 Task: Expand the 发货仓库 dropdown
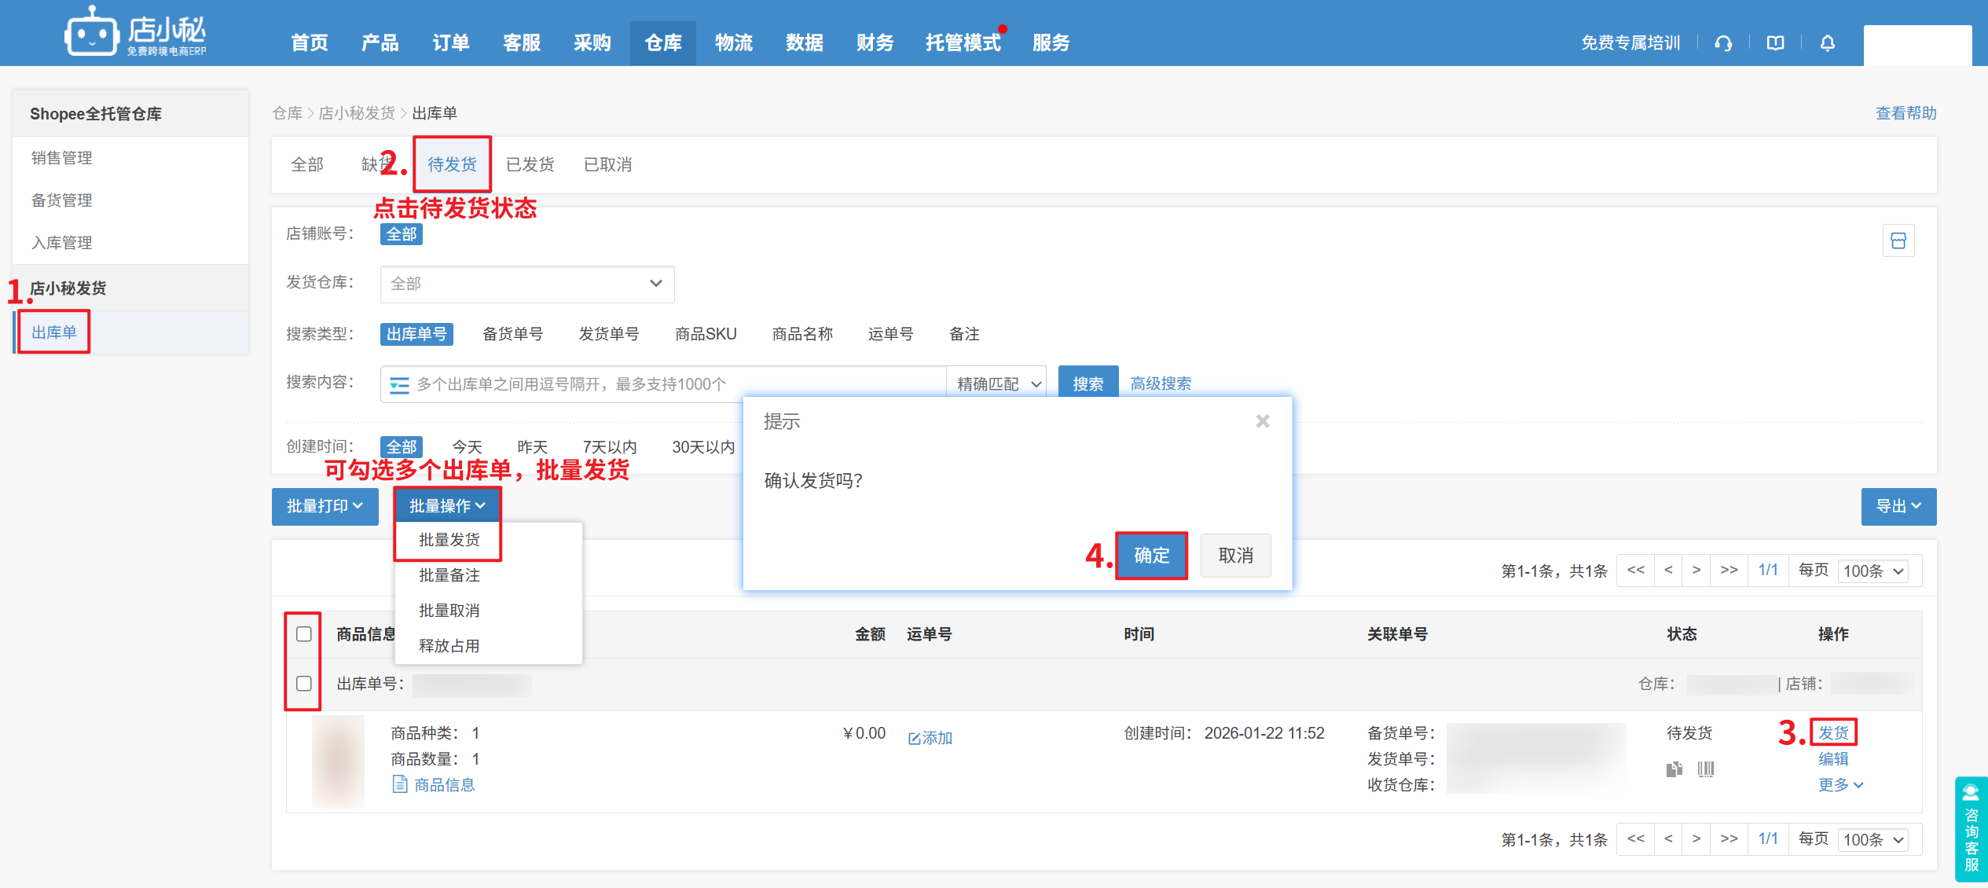point(526,284)
